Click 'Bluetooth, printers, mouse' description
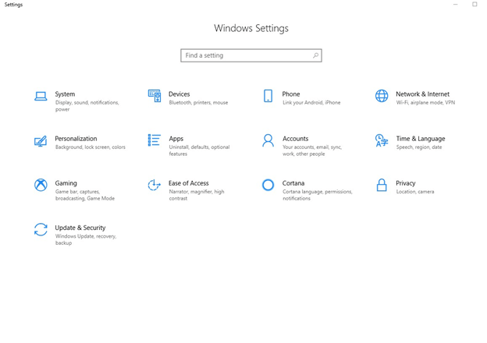The width and height of the screenshot is (487, 343). coord(198,102)
